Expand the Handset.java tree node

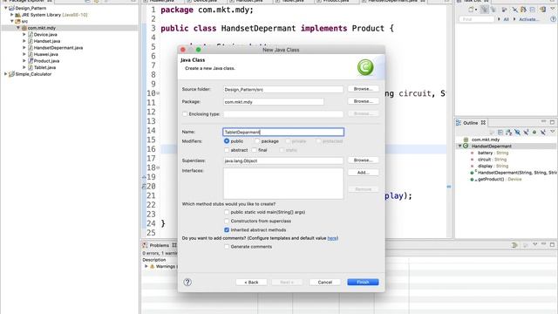pyautogui.click(x=24, y=41)
